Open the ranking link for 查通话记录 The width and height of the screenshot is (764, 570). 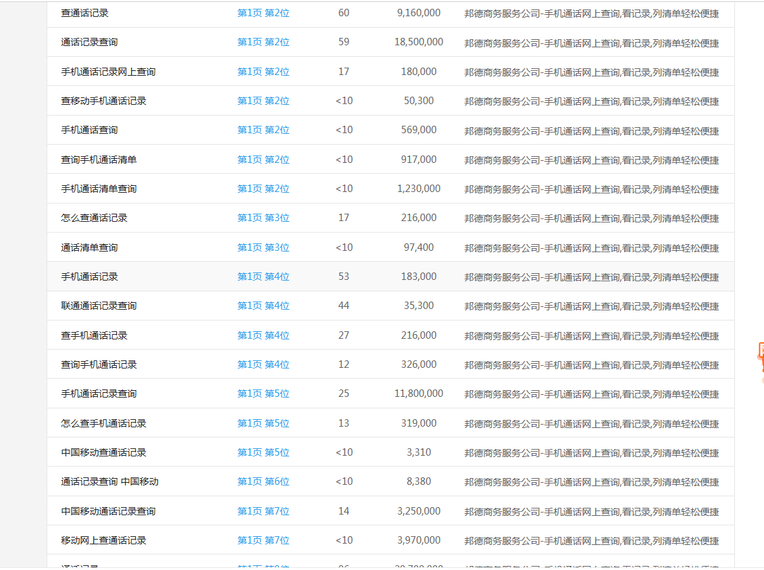coord(263,12)
